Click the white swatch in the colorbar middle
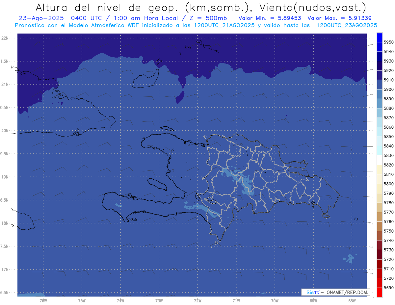This screenshot has height=305, width=395. click(379, 160)
